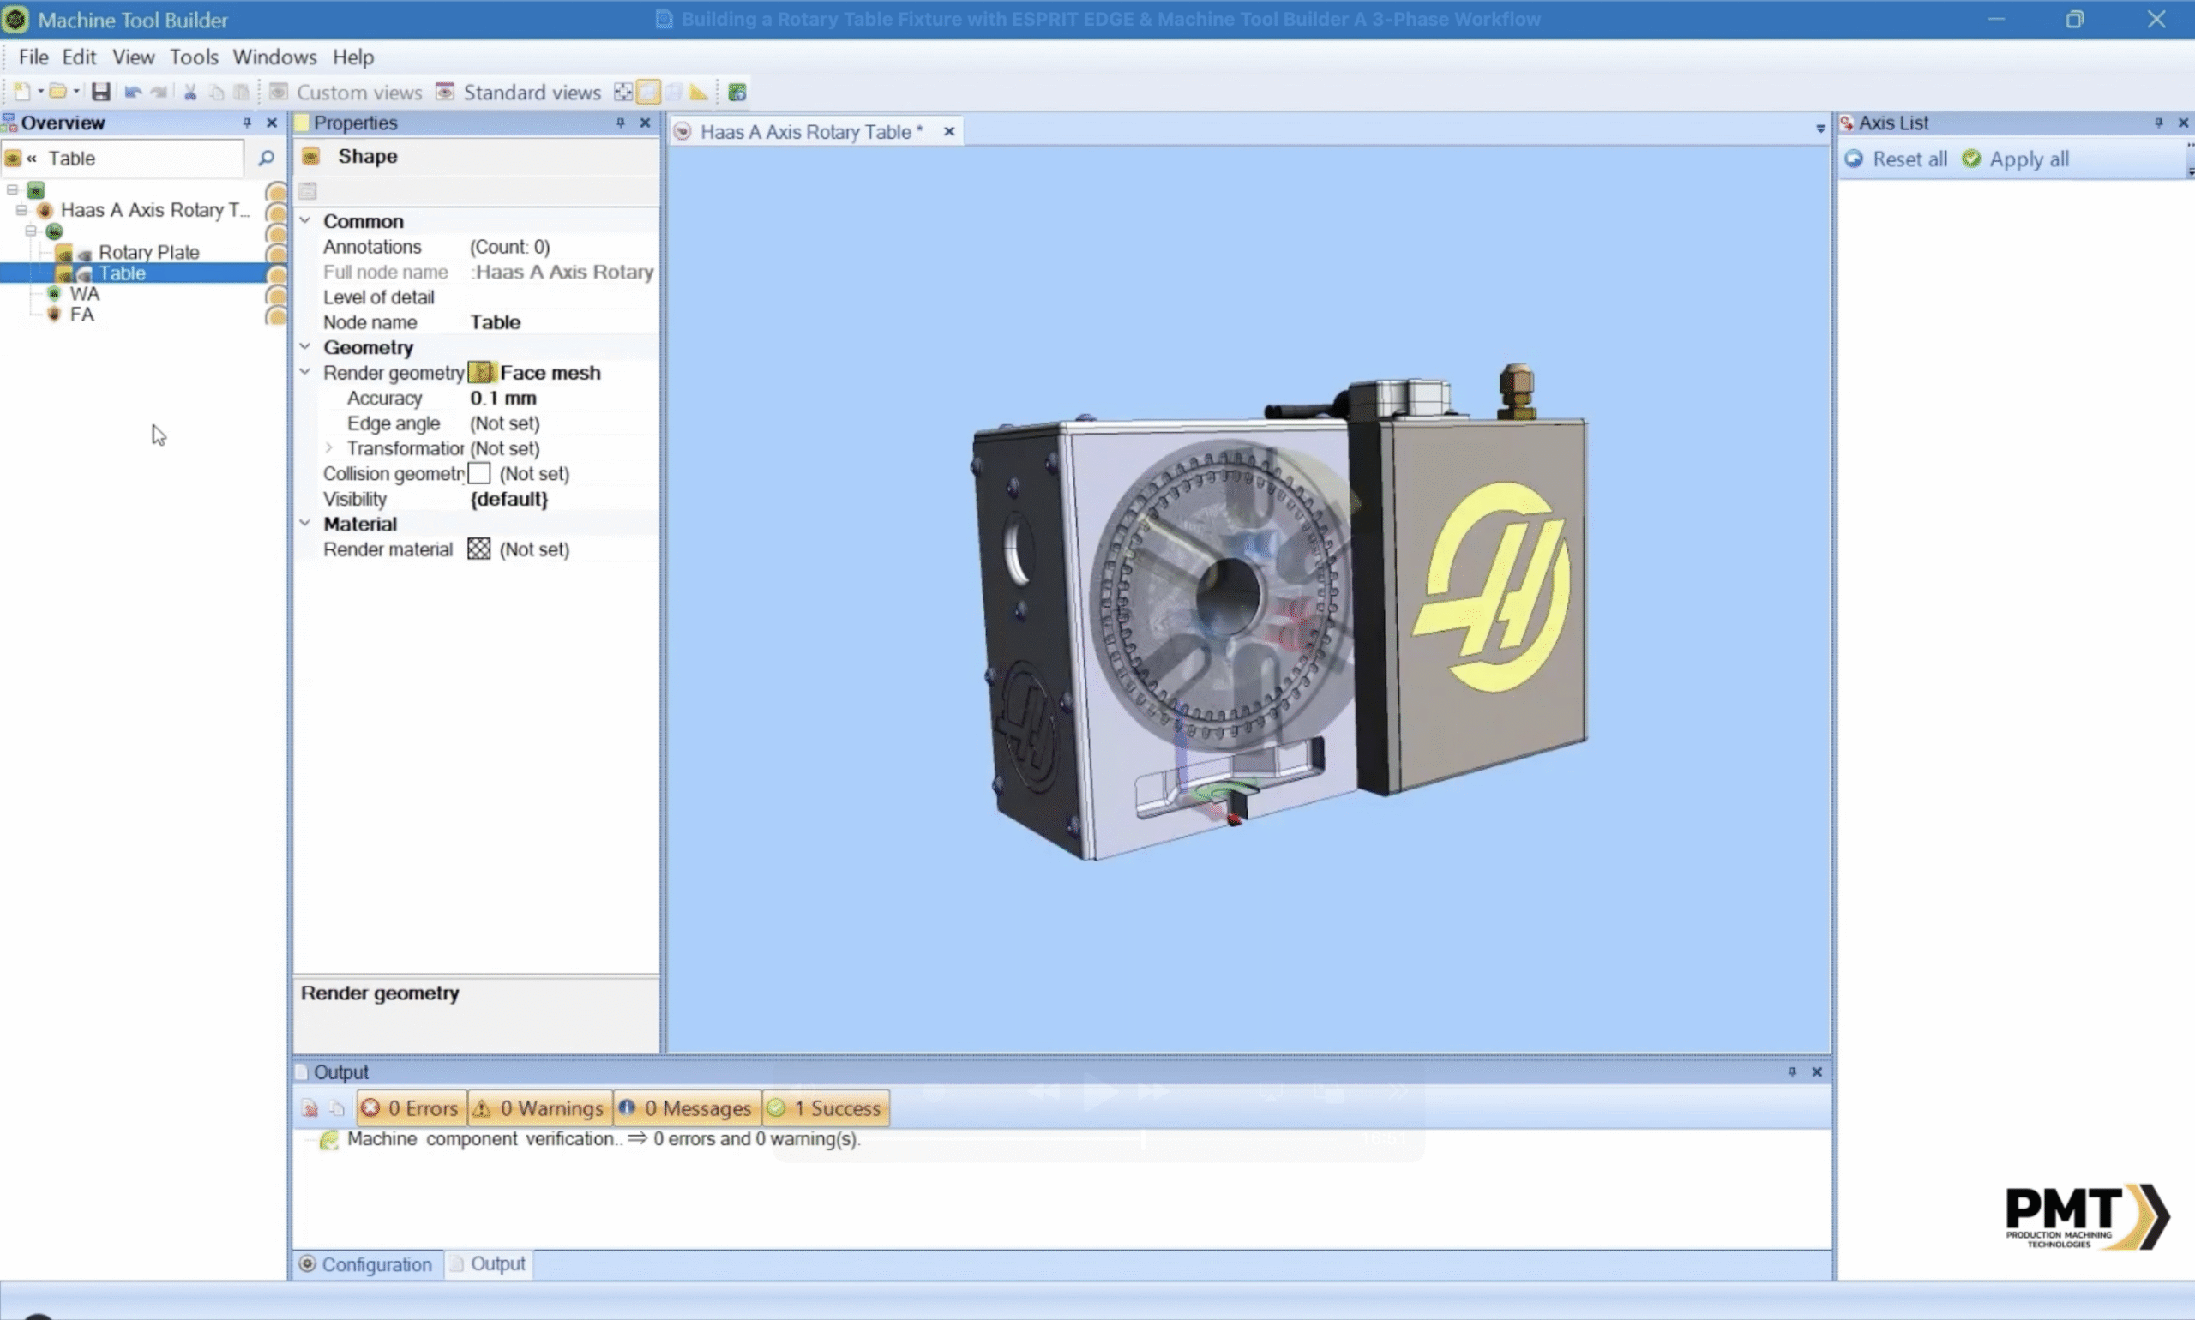The width and height of the screenshot is (2195, 1320).
Task: Open the document tabs list dropdown
Action: (x=1820, y=129)
